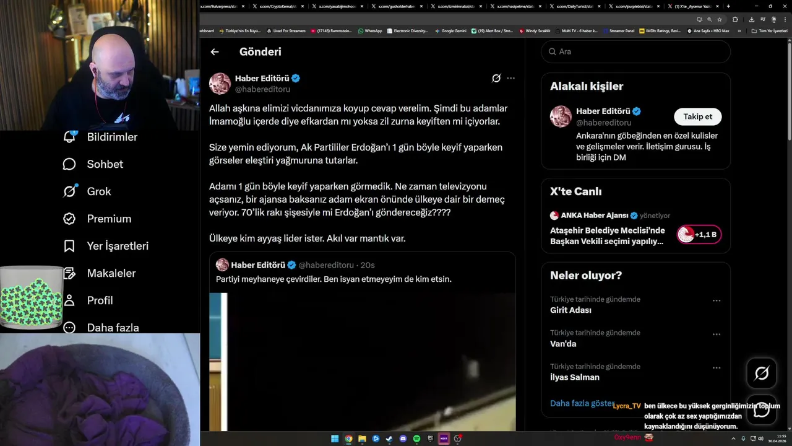Open Van'da trending topic
This screenshot has width=792, height=446.
pyautogui.click(x=563, y=344)
